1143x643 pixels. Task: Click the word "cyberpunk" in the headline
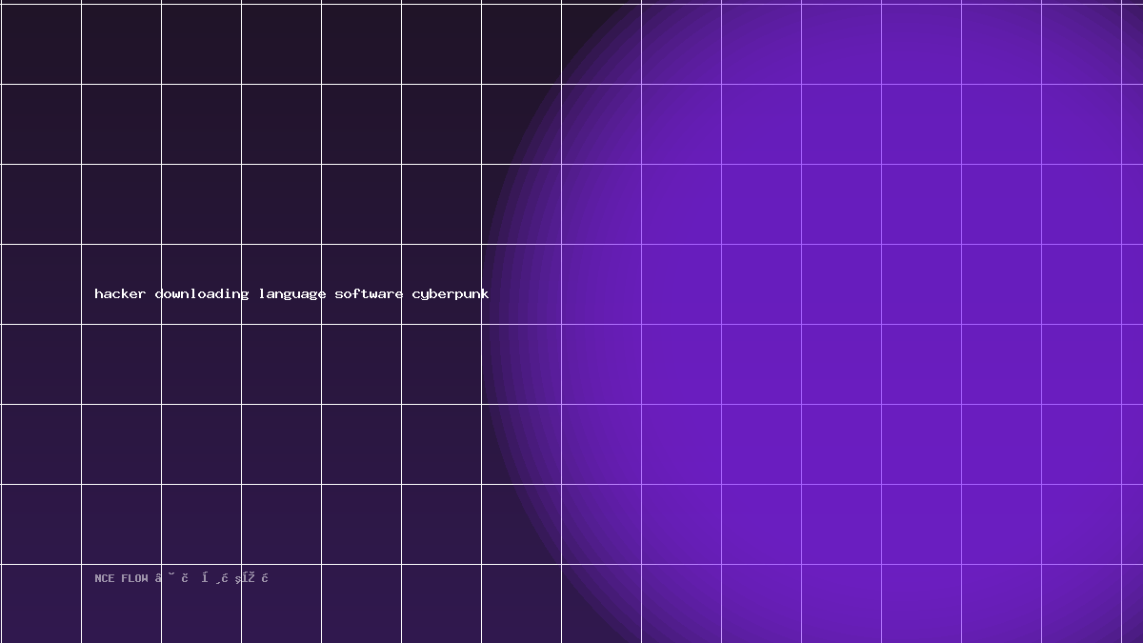click(x=451, y=295)
